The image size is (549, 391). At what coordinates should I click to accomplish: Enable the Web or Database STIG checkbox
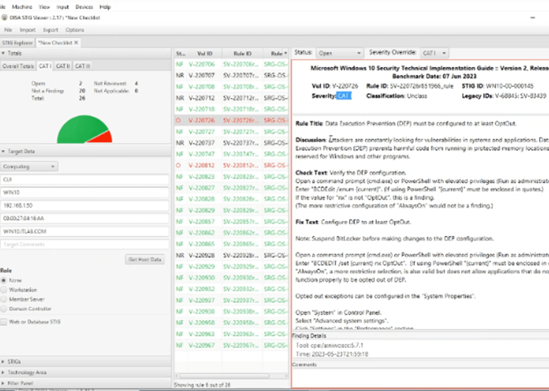[x=4, y=322]
